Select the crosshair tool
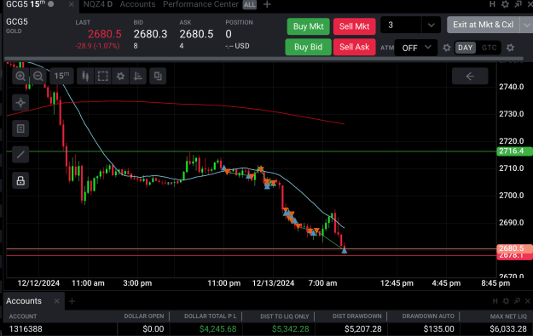 [x=20, y=102]
